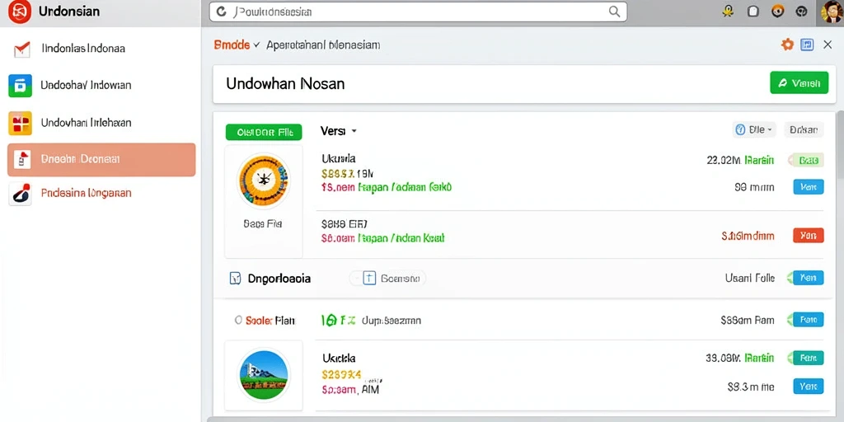This screenshot has width=844, height=422.
Task: Click the green Hapan /adnan Faikd link
Action: (405, 187)
